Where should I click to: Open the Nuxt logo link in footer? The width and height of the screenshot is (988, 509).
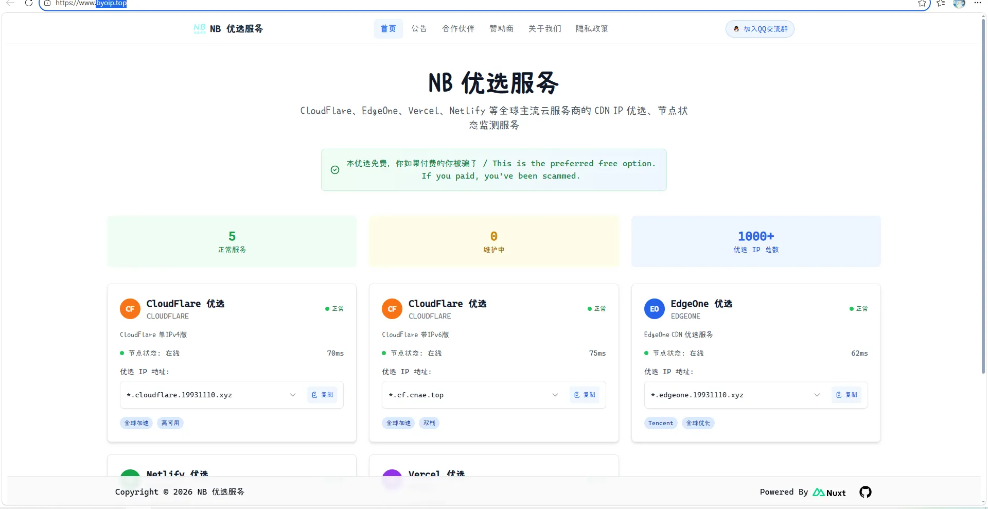[829, 493]
